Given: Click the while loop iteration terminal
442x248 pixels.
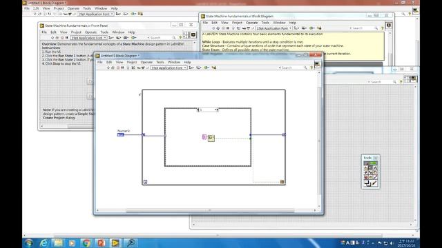Looking at the screenshot, I should pos(146,182).
